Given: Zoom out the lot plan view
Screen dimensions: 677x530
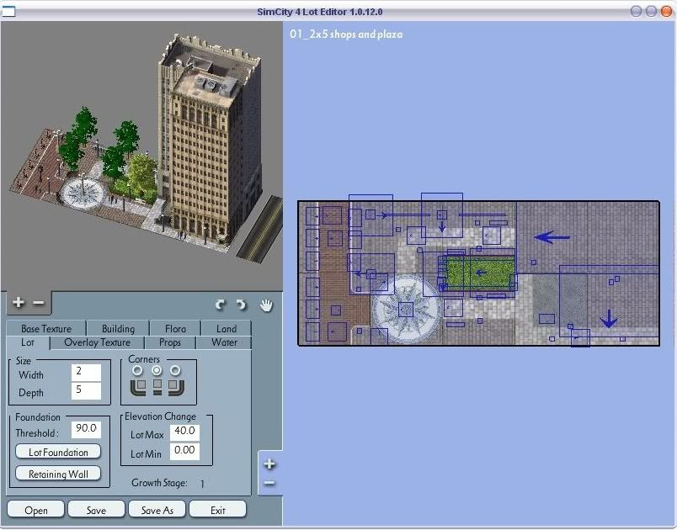Looking at the screenshot, I should (x=269, y=483).
